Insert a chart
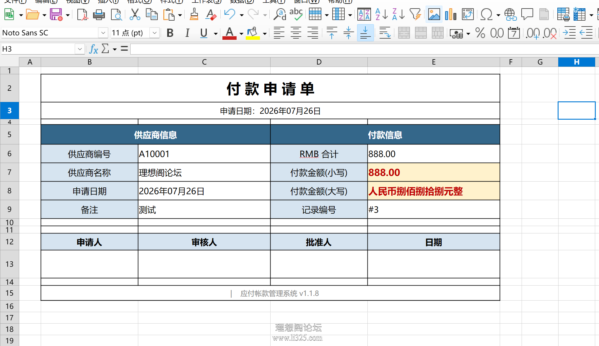The image size is (599, 346). [x=451, y=14]
